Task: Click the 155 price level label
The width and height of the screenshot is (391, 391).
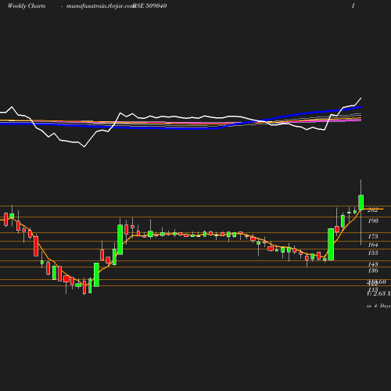Action: (373, 253)
